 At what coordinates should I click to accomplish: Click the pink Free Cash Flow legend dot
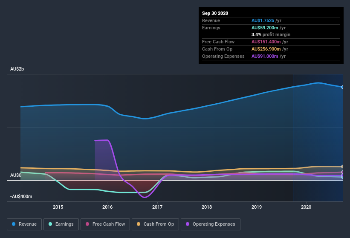(87, 224)
